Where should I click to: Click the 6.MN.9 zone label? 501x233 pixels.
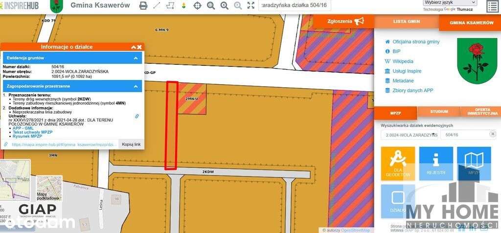click(161, 30)
